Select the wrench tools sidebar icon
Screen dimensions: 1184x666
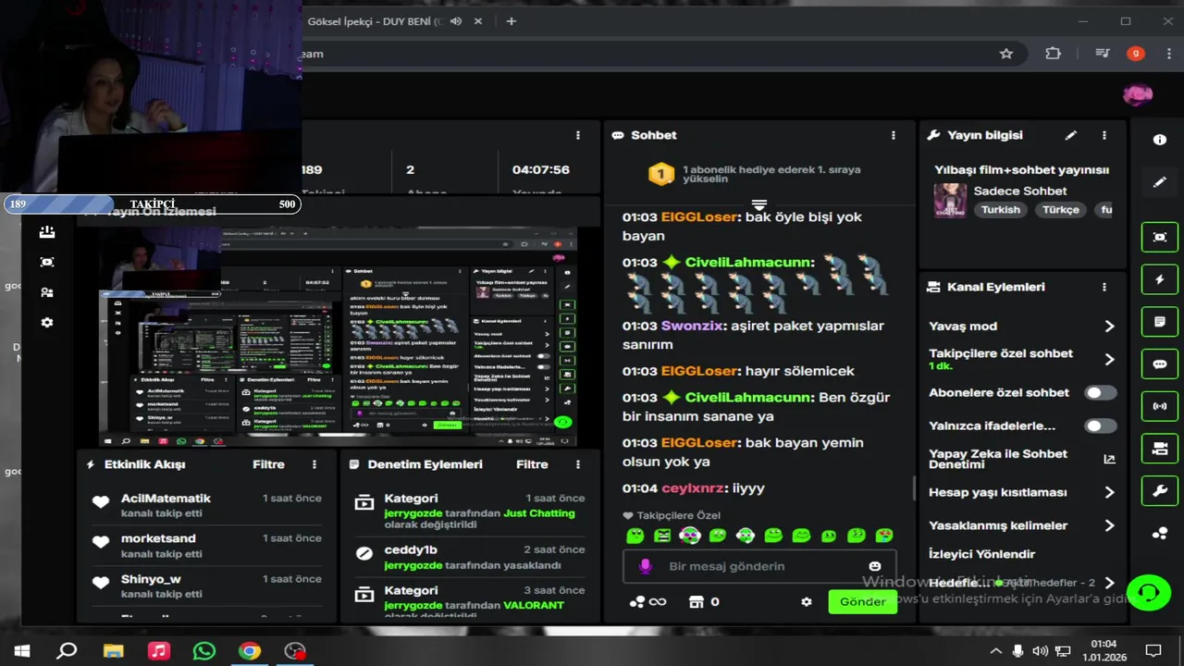point(1159,491)
